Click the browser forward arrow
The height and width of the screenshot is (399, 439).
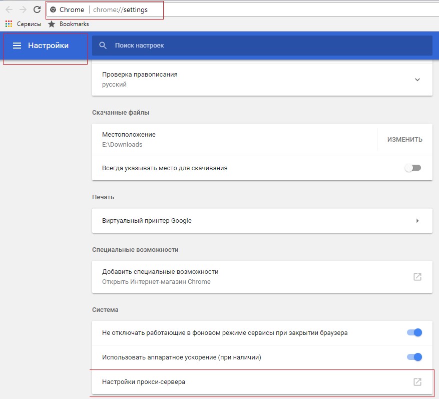[x=23, y=10]
